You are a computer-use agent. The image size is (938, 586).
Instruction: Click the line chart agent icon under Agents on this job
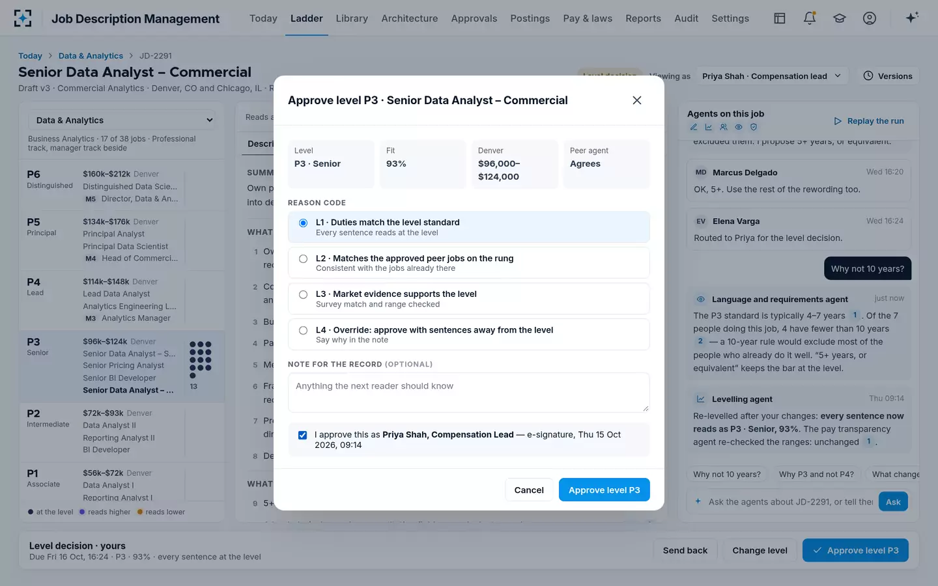click(x=709, y=127)
